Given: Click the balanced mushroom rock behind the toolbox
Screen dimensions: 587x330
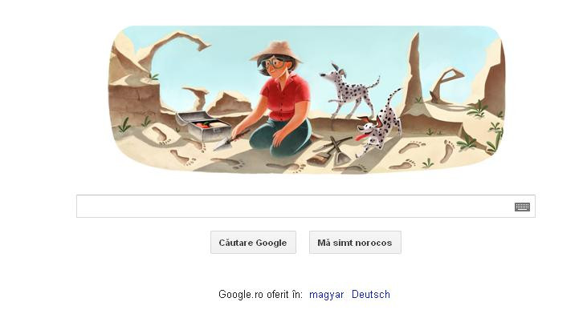Looking at the screenshot, I should (x=197, y=97).
